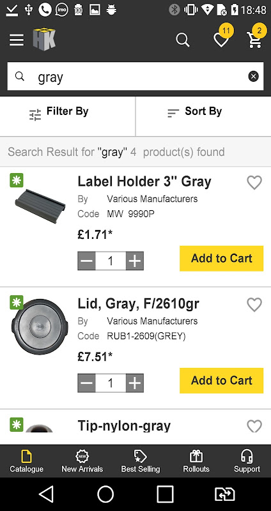This screenshot has width=271, height=511.
Task: Open search via magnifier icon in header
Action: point(183,40)
